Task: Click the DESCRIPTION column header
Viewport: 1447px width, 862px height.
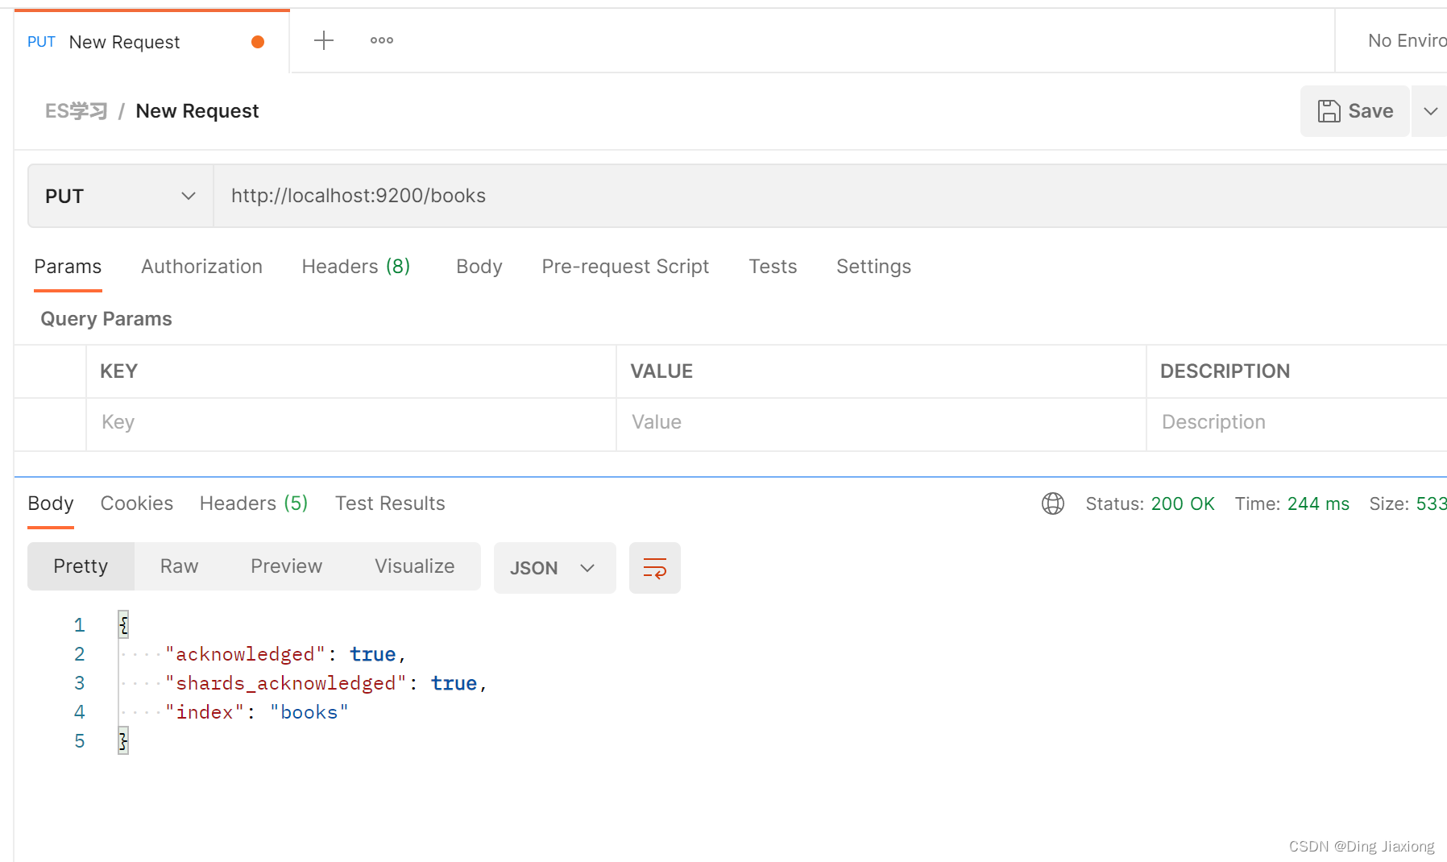Action: tap(1225, 371)
